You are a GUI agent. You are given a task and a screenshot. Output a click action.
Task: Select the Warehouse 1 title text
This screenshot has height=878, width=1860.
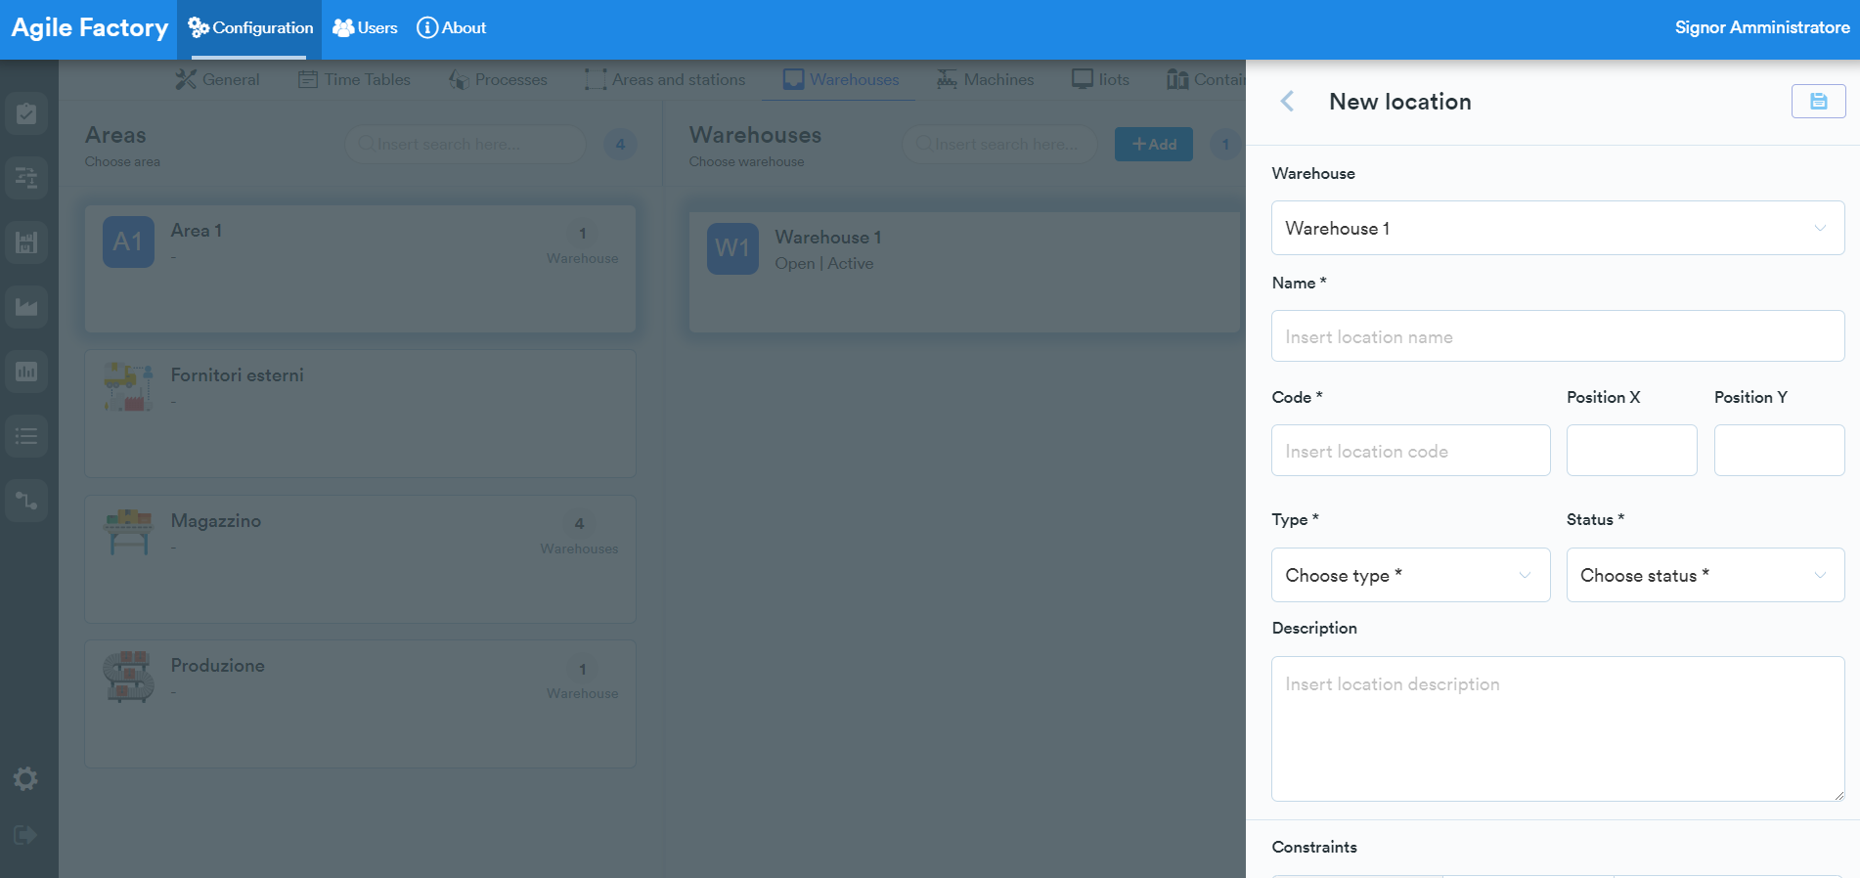[828, 238]
